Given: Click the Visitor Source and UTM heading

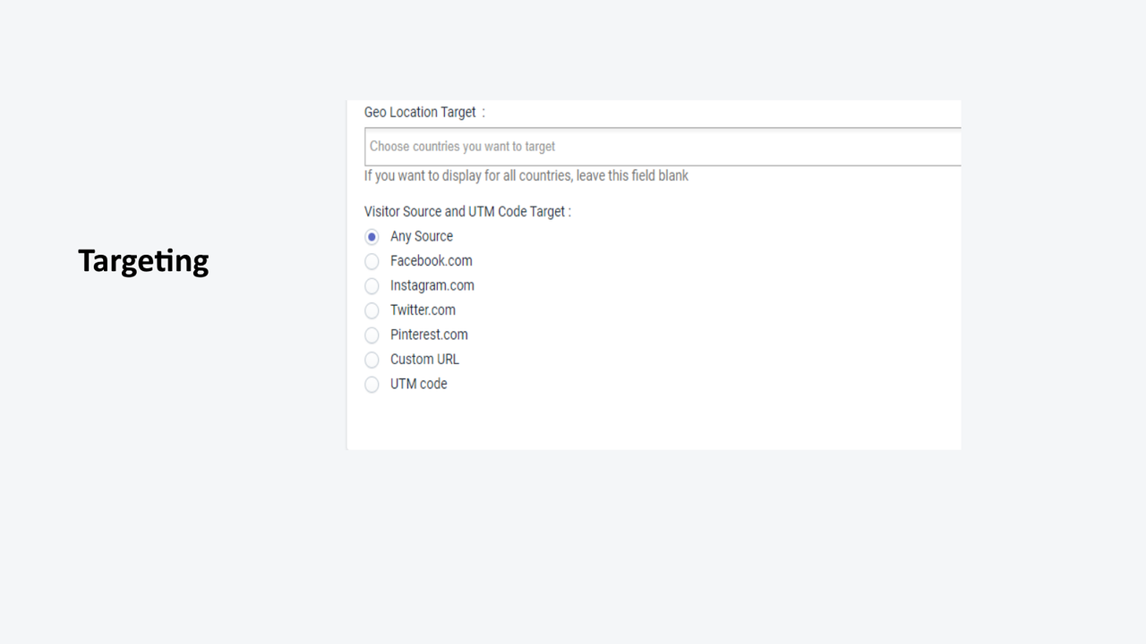Looking at the screenshot, I should (466, 211).
